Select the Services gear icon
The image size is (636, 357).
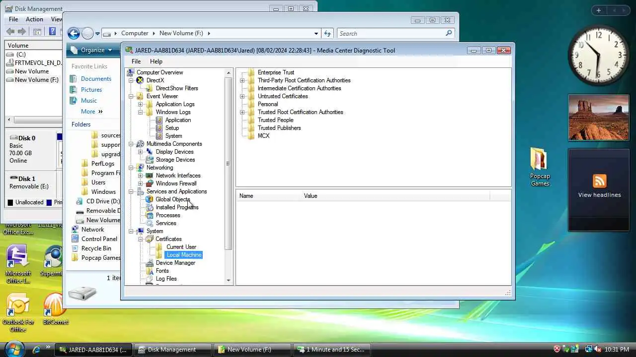pyautogui.click(x=150, y=223)
